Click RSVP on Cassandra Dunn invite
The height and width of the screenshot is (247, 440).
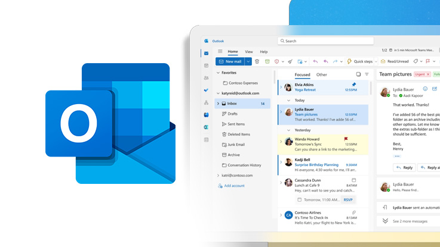click(x=348, y=200)
